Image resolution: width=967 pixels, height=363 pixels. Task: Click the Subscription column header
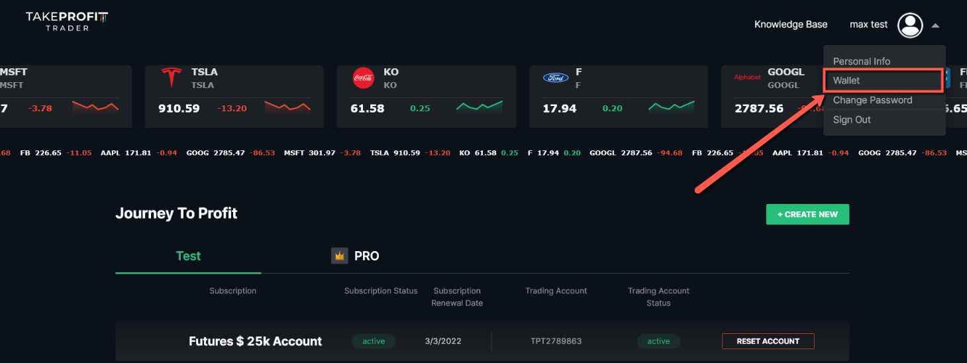pos(232,291)
